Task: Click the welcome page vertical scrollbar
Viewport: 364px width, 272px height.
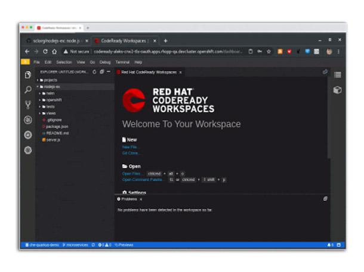Action: pos(329,118)
